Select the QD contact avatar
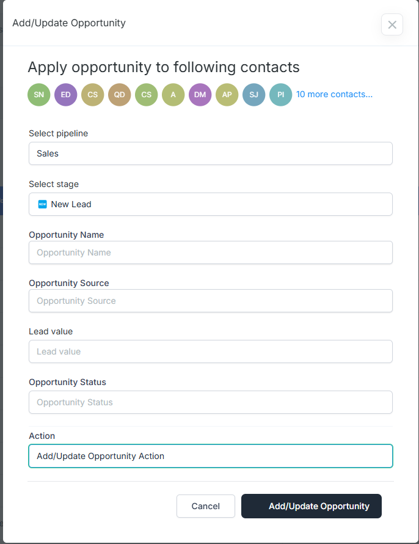Image resolution: width=419 pixels, height=544 pixels. 120,95
